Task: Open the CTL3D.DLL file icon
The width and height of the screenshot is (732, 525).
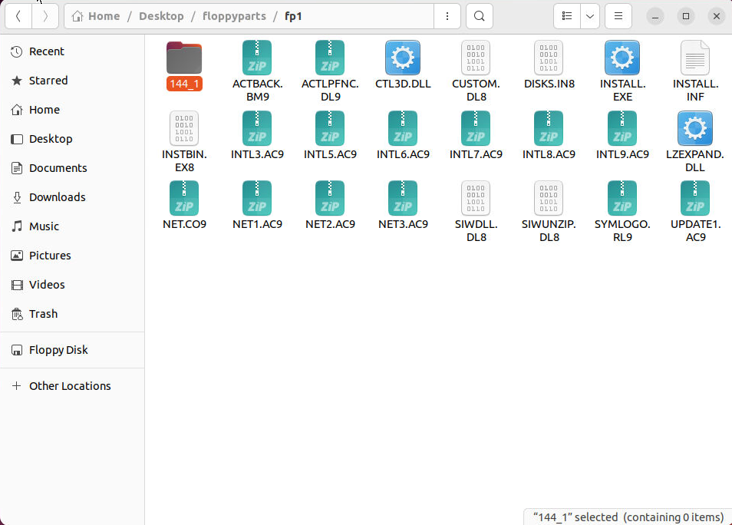Action: 402,58
